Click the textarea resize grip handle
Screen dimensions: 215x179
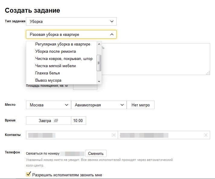[x=208, y=73]
